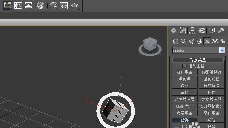
Task: Click the 约束解算器 button
Action: tap(212, 72)
